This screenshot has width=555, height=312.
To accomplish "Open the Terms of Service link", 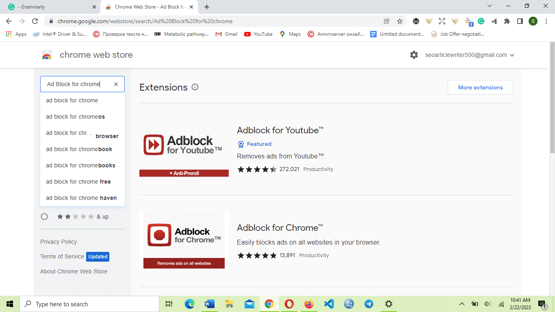I will tap(62, 256).
